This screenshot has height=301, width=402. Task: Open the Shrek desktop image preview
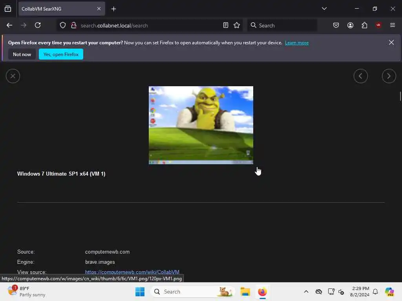201,125
